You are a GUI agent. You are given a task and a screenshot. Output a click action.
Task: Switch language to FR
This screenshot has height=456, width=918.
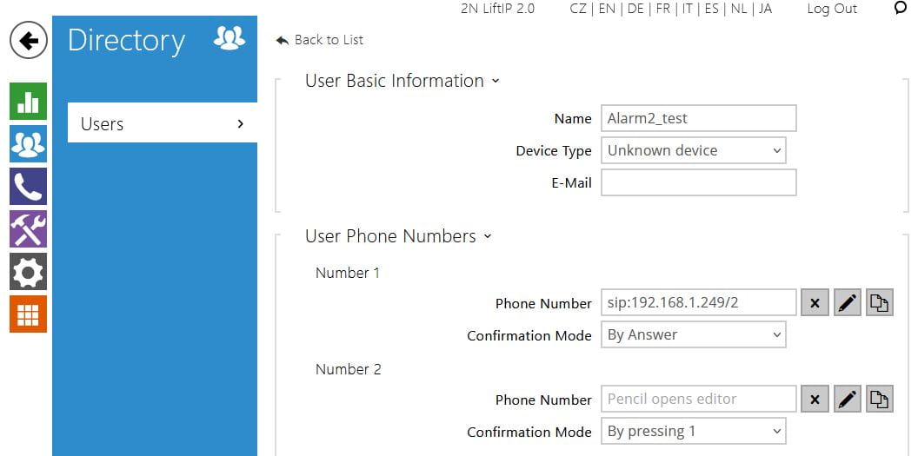coord(662,9)
